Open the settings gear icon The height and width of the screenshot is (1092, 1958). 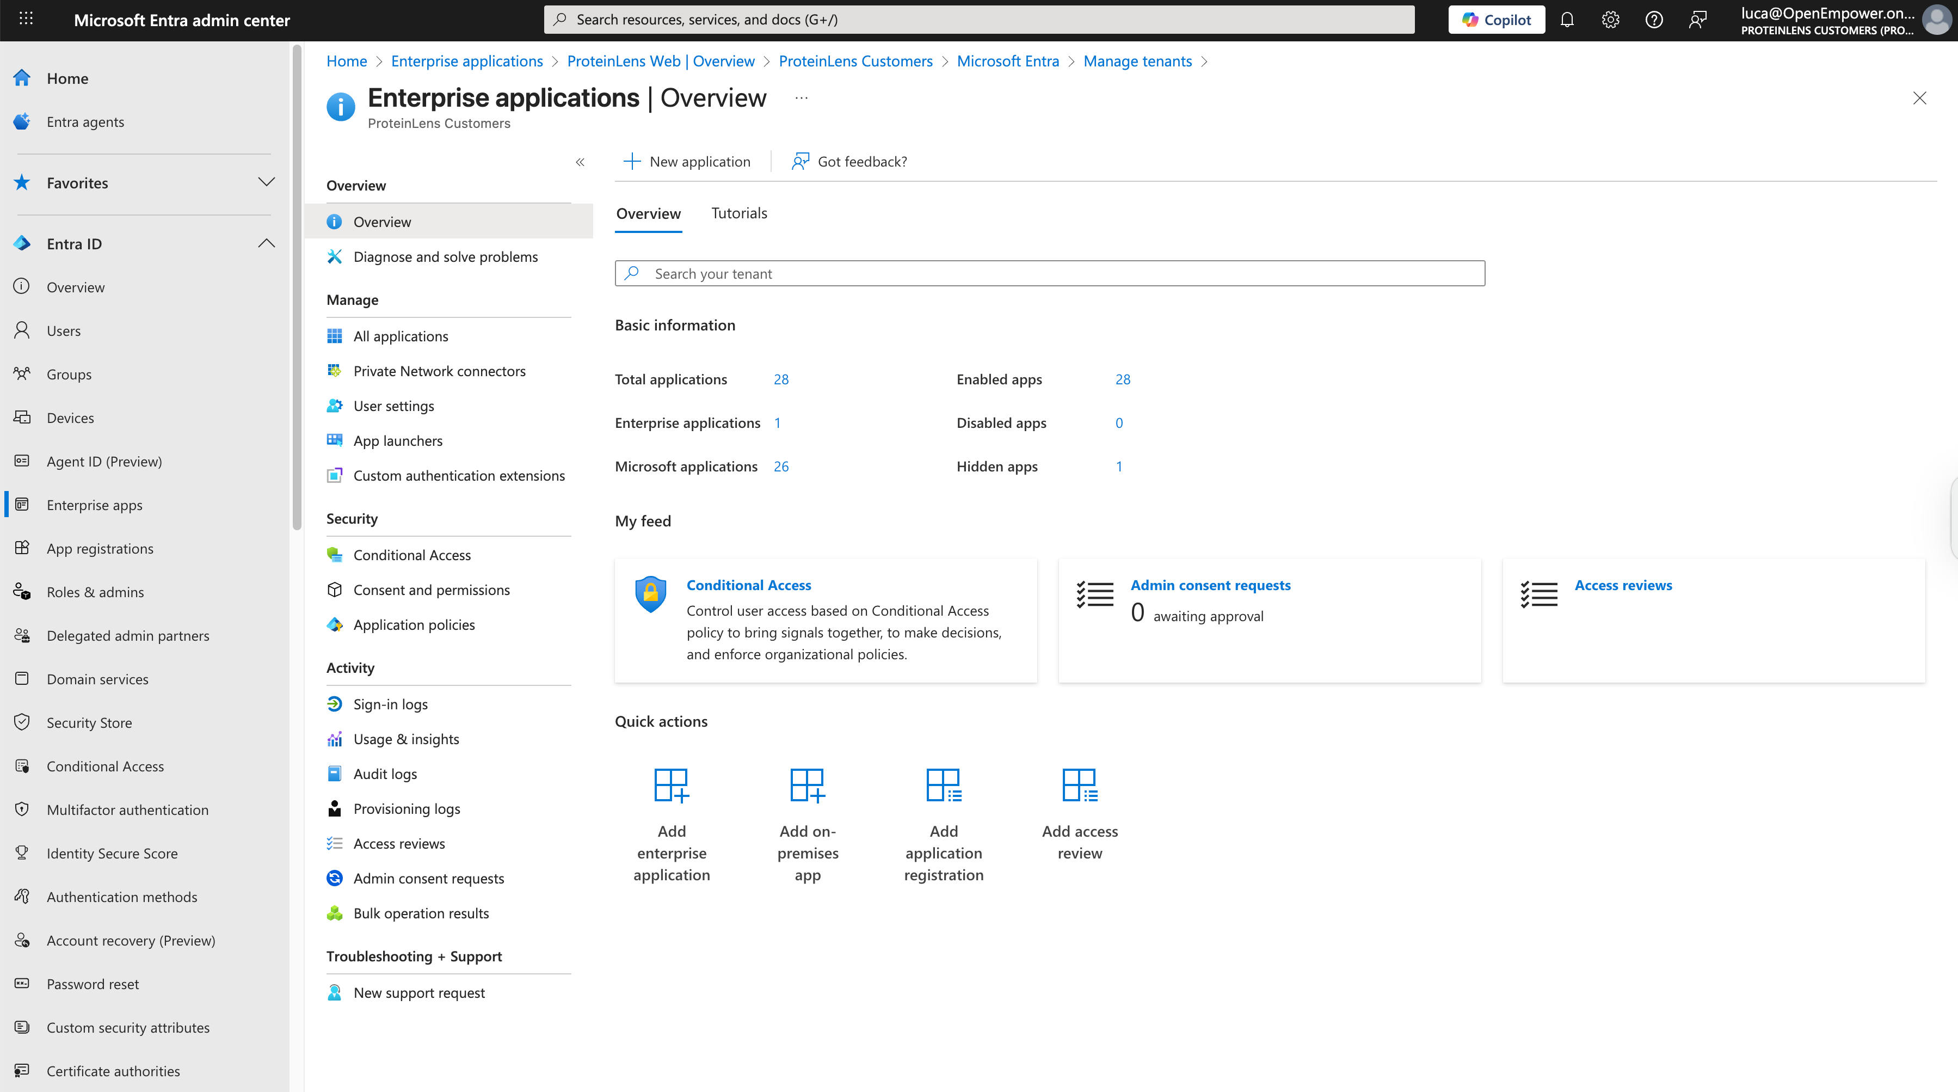point(1611,19)
